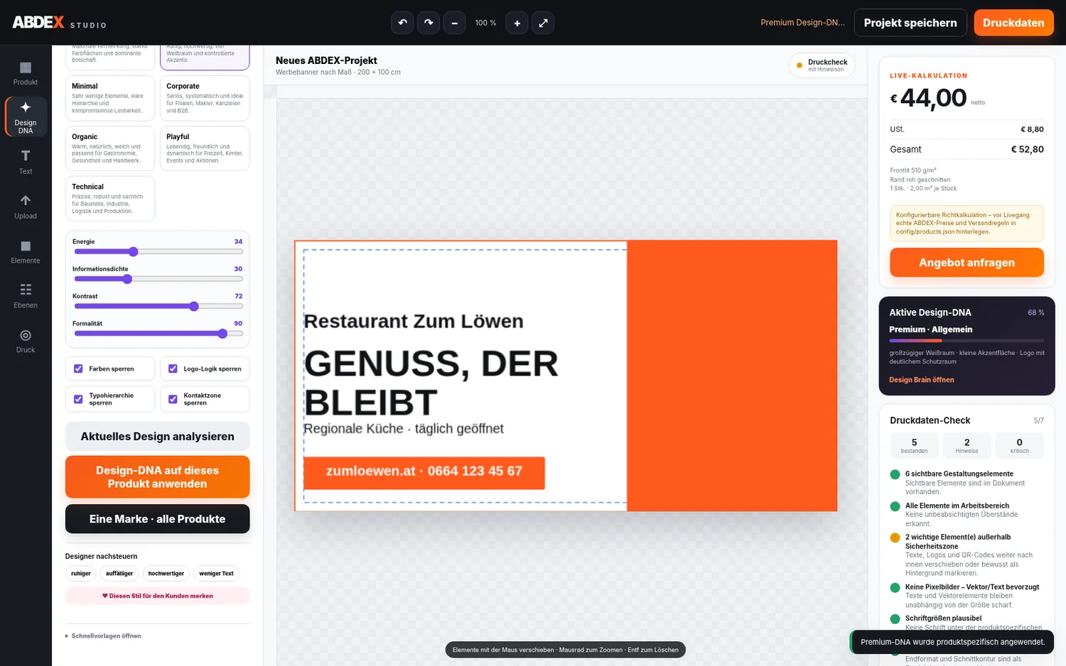Adjust the Formalität slider
Screen dimensions: 1066x666
(x=158, y=334)
